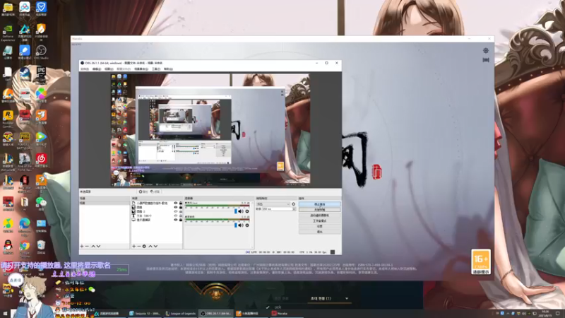Toggle visibility of 显示器捕获 source
The image size is (565, 318).
(x=176, y=220)
